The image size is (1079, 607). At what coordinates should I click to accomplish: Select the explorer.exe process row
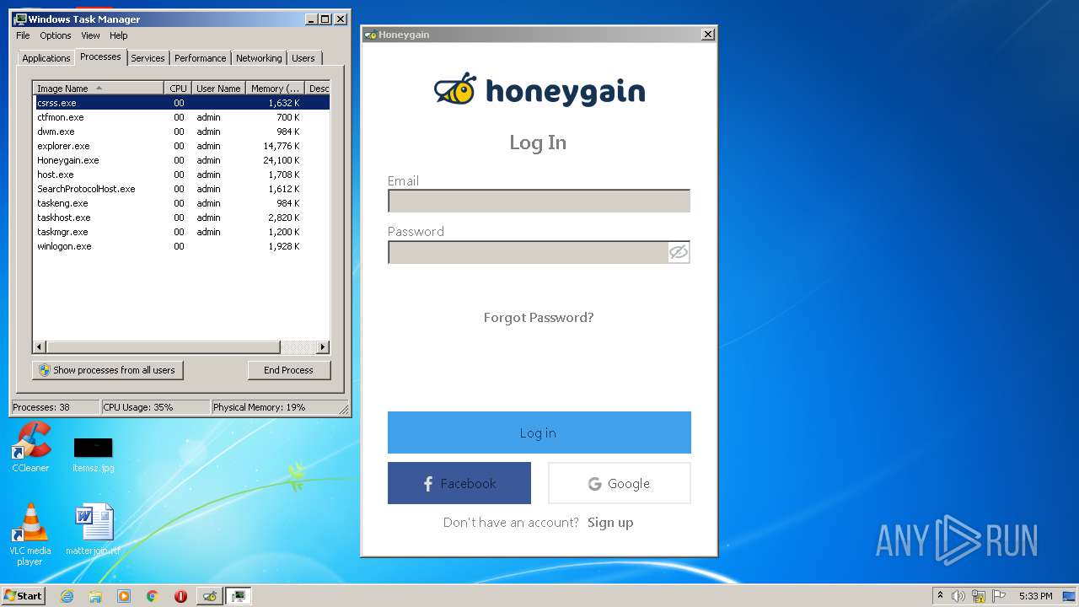pyautogui.click(x=181, y=146)
